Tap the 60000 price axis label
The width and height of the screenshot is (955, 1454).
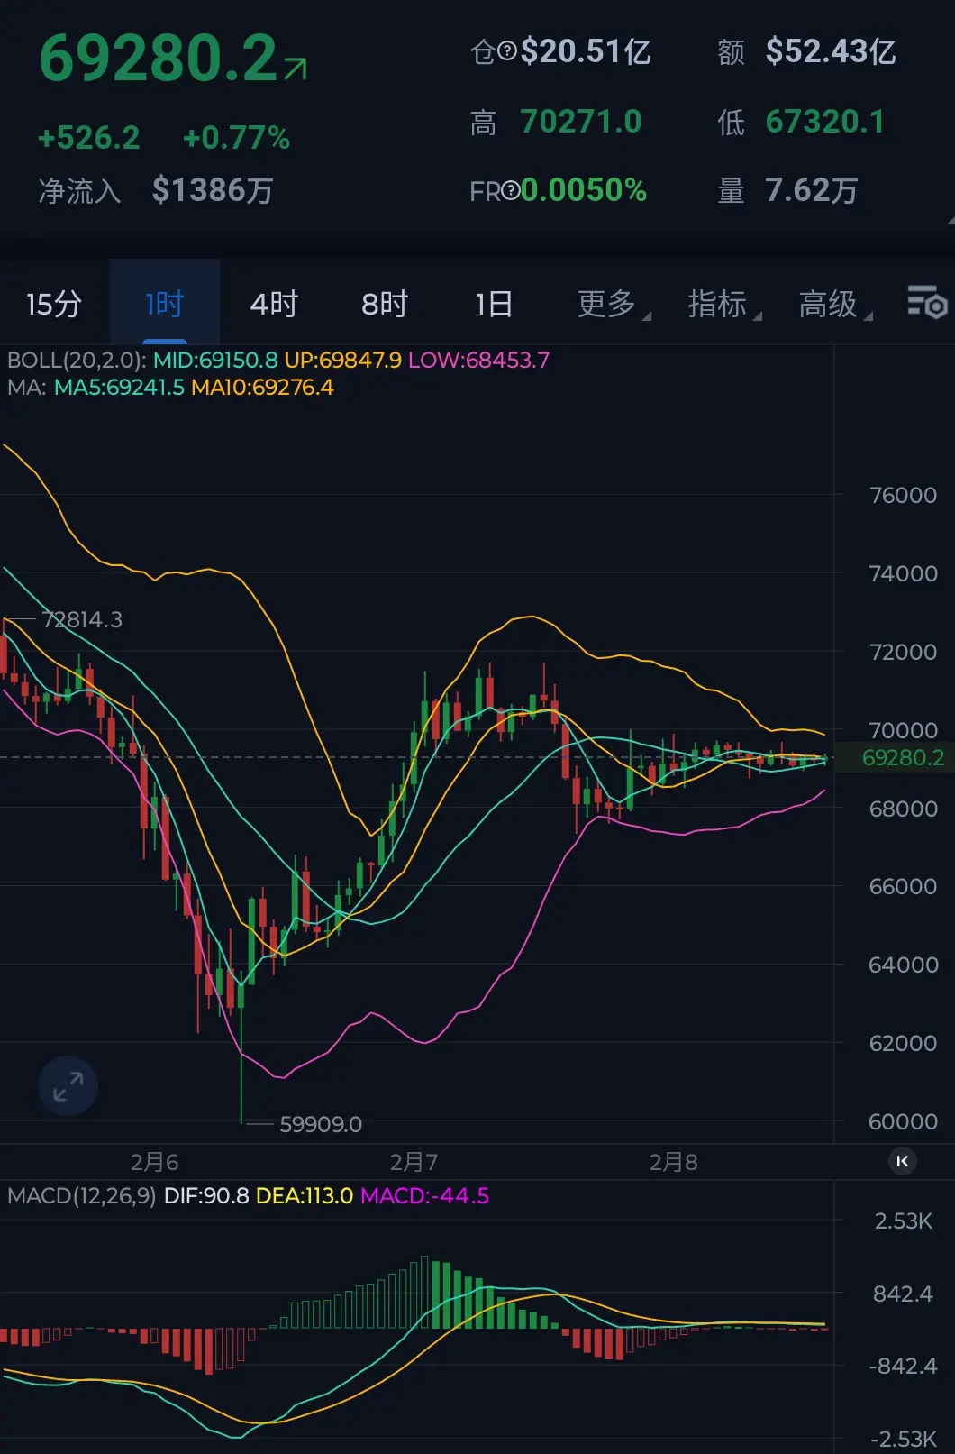903,1121
